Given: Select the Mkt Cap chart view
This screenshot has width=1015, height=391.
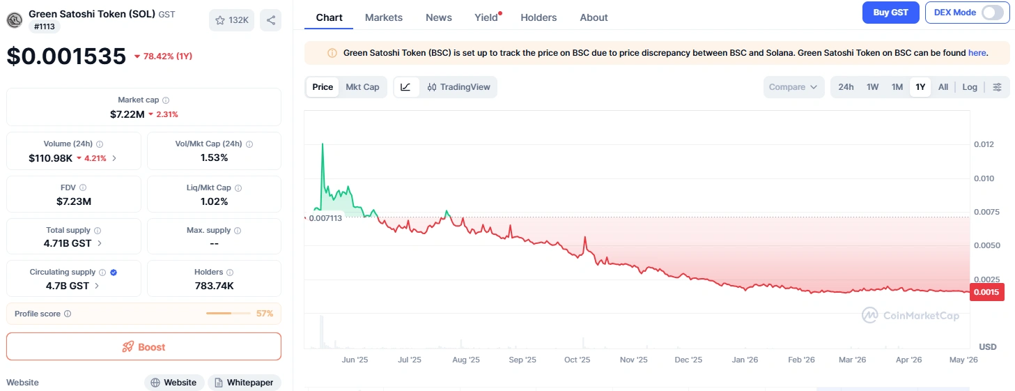Looking at the screenshot, I should tap(362, 87).
